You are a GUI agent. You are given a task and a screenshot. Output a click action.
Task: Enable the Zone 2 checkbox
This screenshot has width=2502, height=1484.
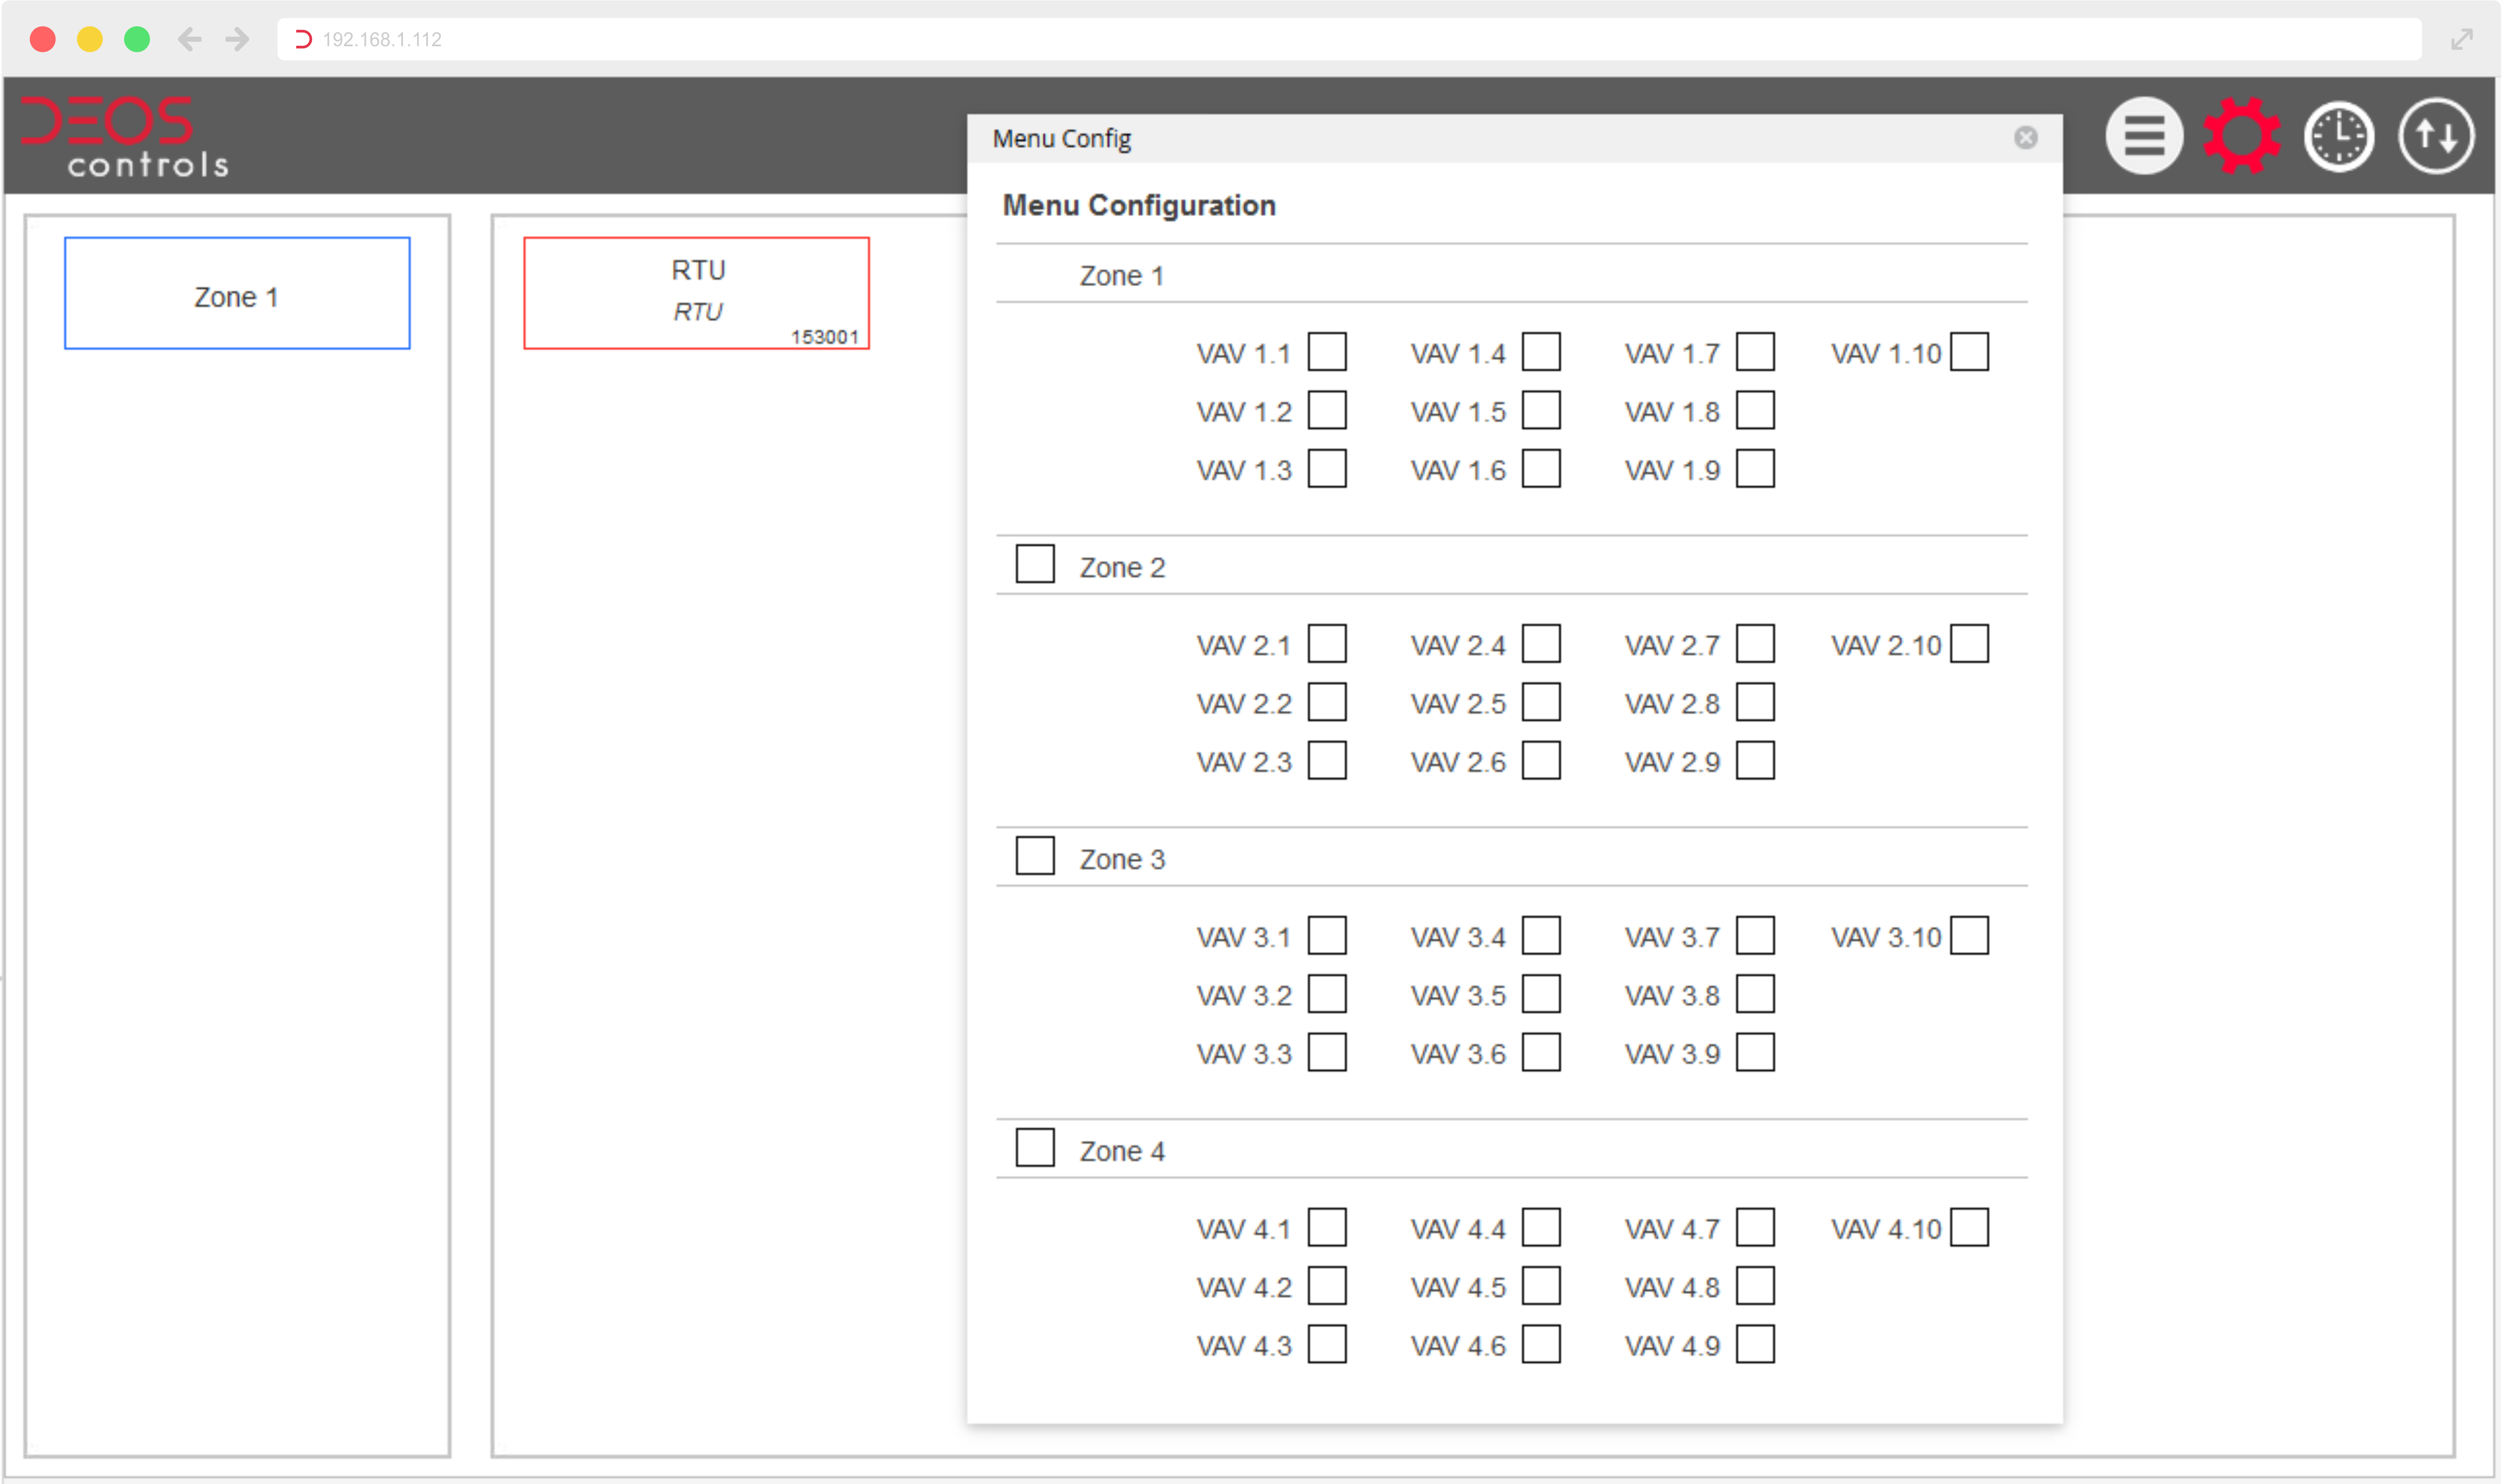(1034, 564)
